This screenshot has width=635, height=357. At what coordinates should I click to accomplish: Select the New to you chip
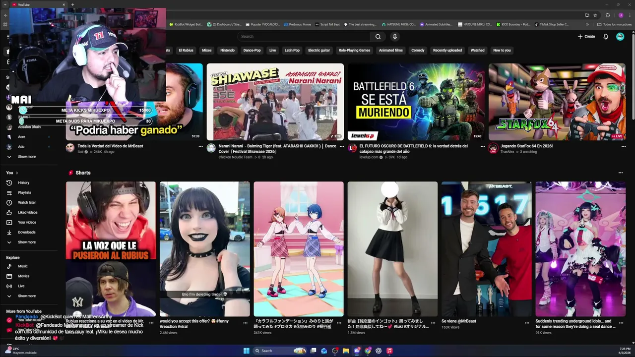pos(502,50)
